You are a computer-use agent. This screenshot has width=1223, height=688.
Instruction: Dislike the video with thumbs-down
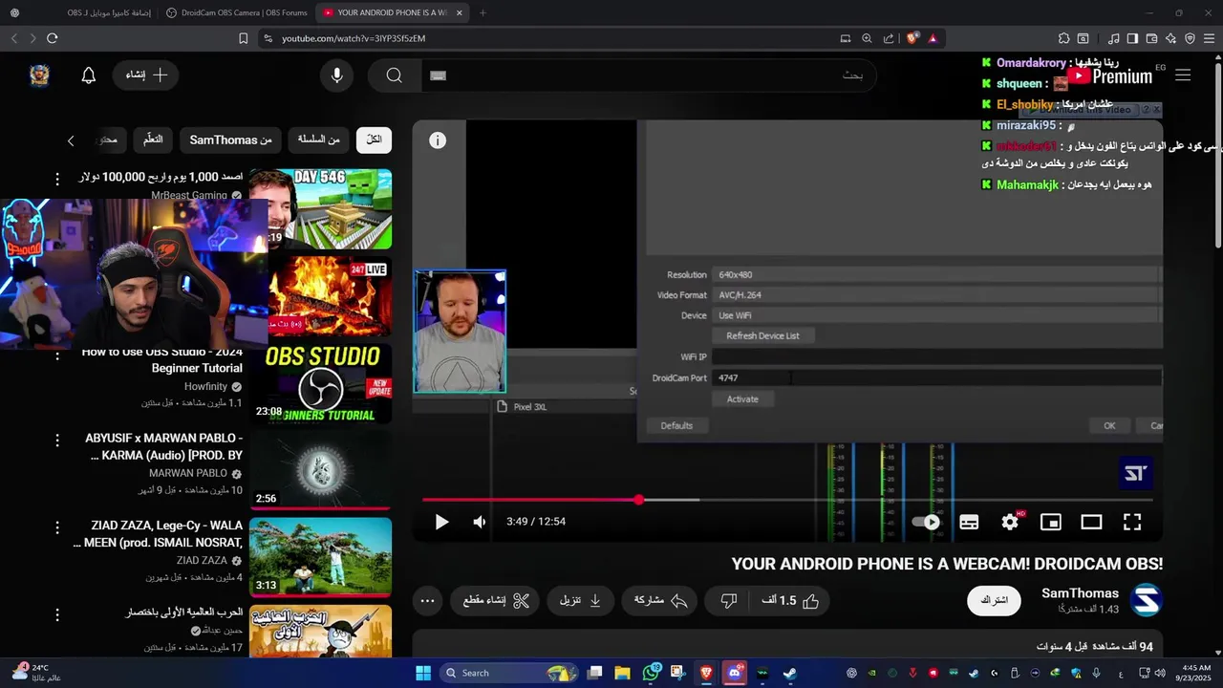tap(728, 600)
